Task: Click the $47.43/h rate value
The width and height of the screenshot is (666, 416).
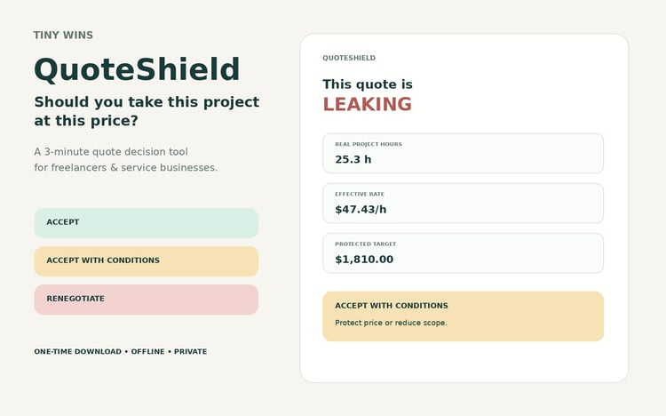Action: click(x=361, y=209)
